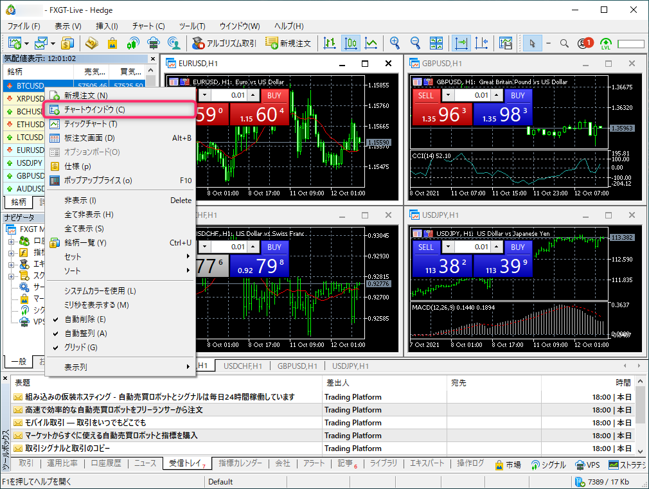Viewport: 649px width, 489px height.
Task: Open the profiles toolbar icon
Action: coord(41,43)
